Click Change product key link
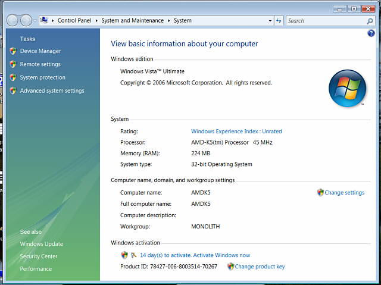 [260, 267]
